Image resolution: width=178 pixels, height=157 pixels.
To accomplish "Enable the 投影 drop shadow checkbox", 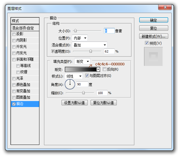I will 14,34.
